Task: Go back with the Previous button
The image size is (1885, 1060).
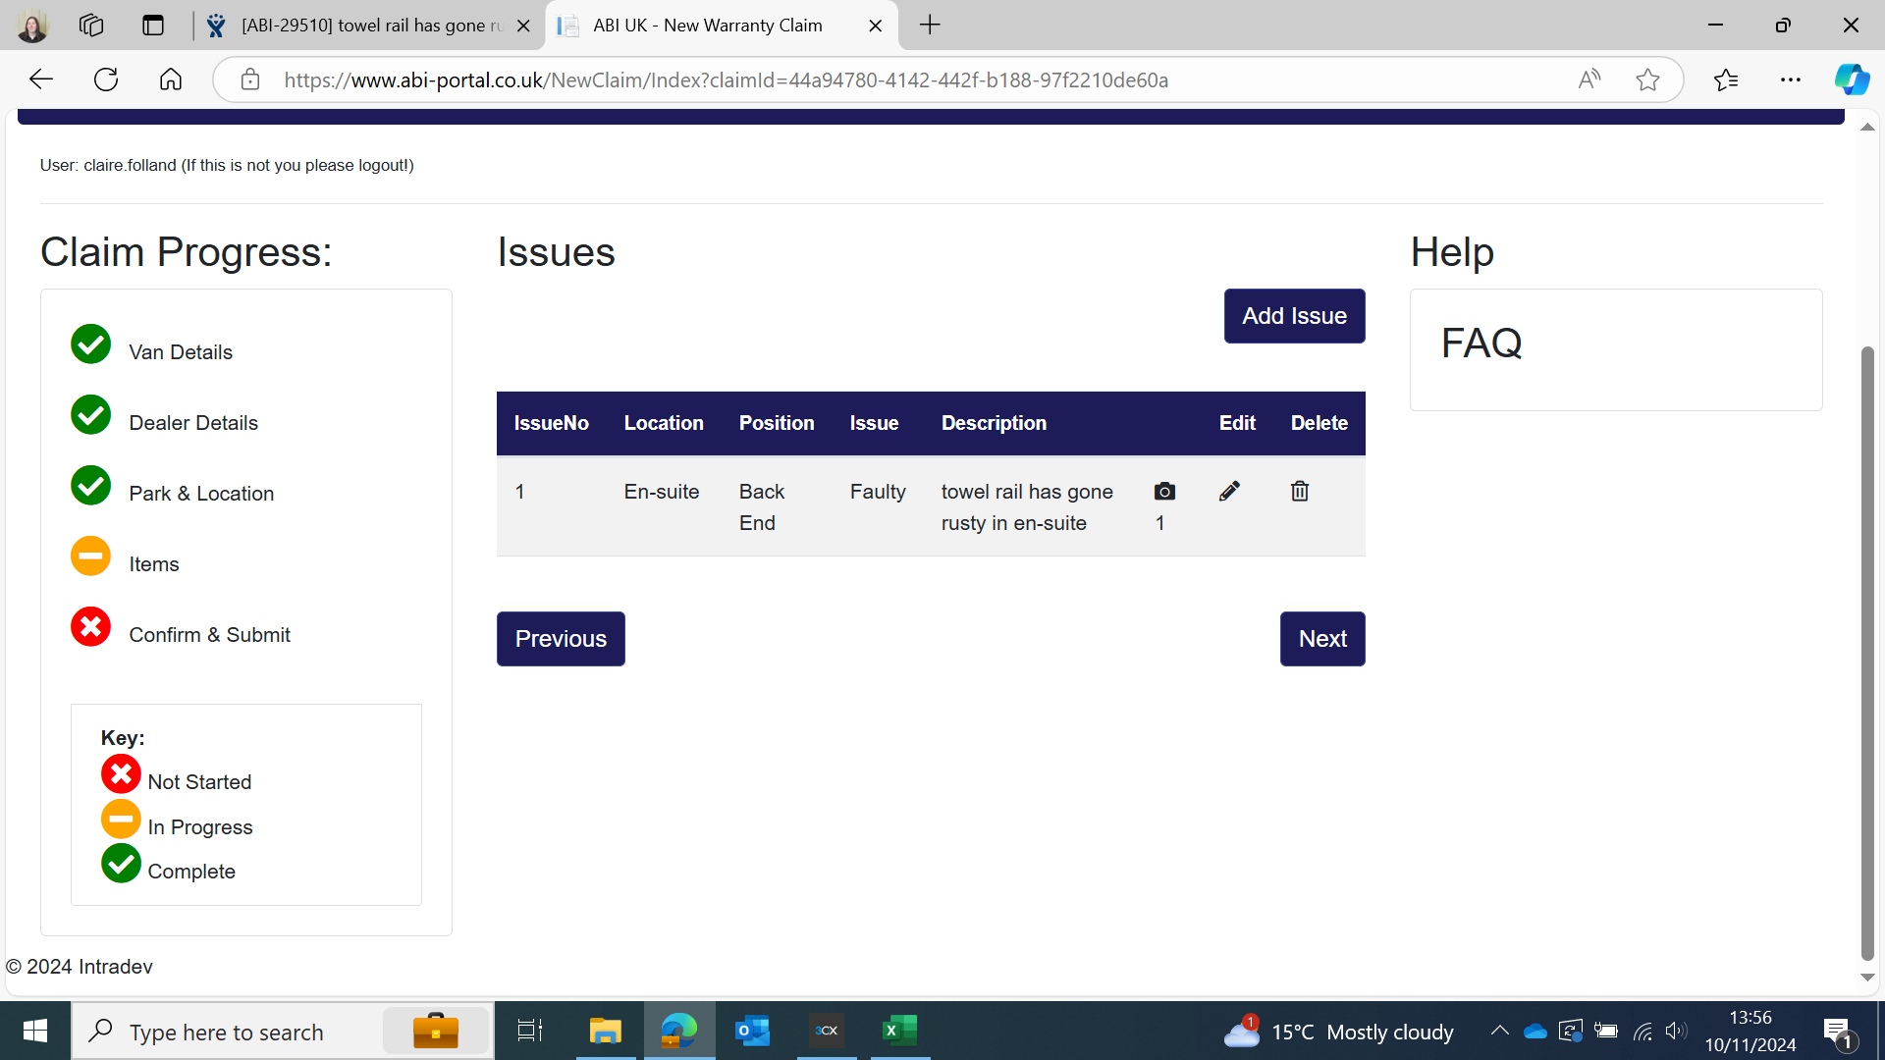Action: (561, 639)
